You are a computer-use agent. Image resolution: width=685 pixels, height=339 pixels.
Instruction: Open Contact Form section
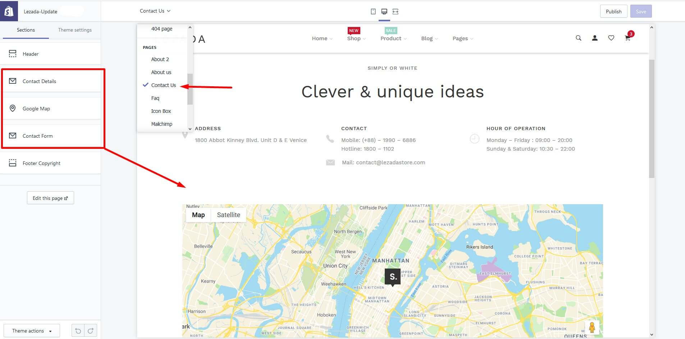tap(50, 136)
